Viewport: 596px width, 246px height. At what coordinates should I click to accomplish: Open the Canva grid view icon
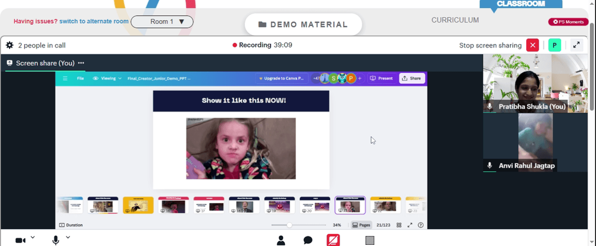tap(399, 225)
